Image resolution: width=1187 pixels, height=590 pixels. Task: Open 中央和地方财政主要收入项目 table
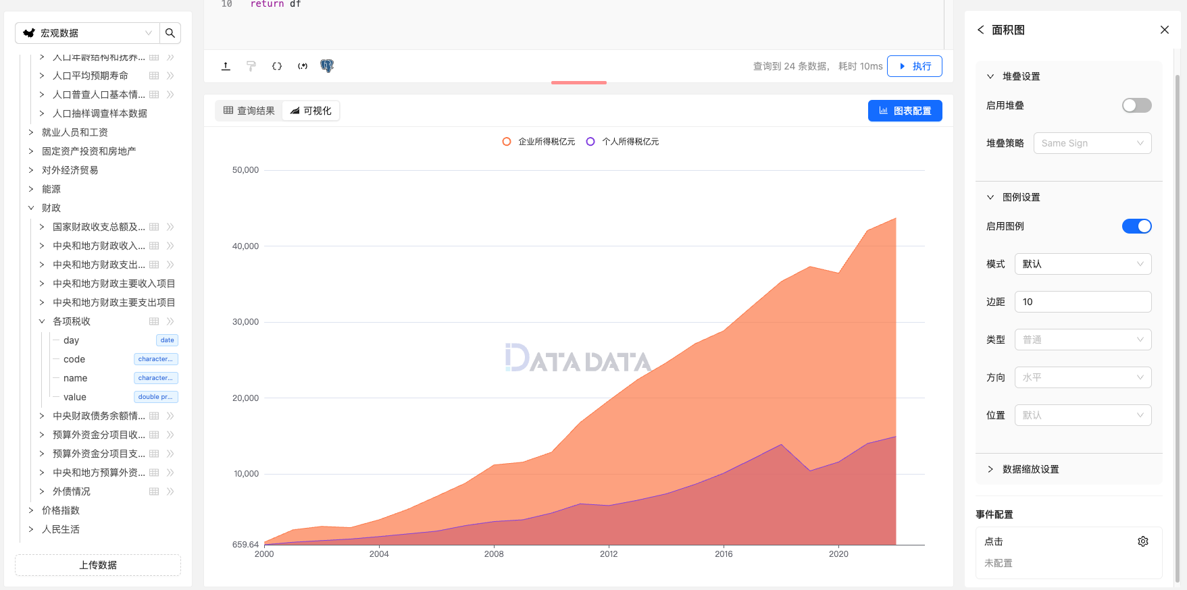[x=113, y=284]
